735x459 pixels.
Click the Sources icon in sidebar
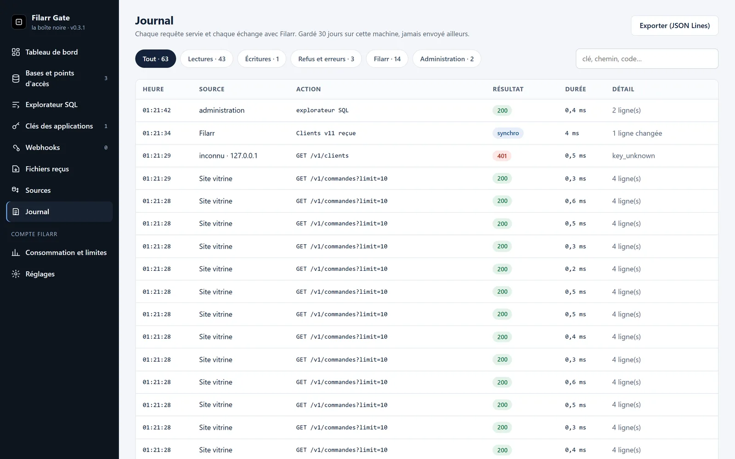16,190
